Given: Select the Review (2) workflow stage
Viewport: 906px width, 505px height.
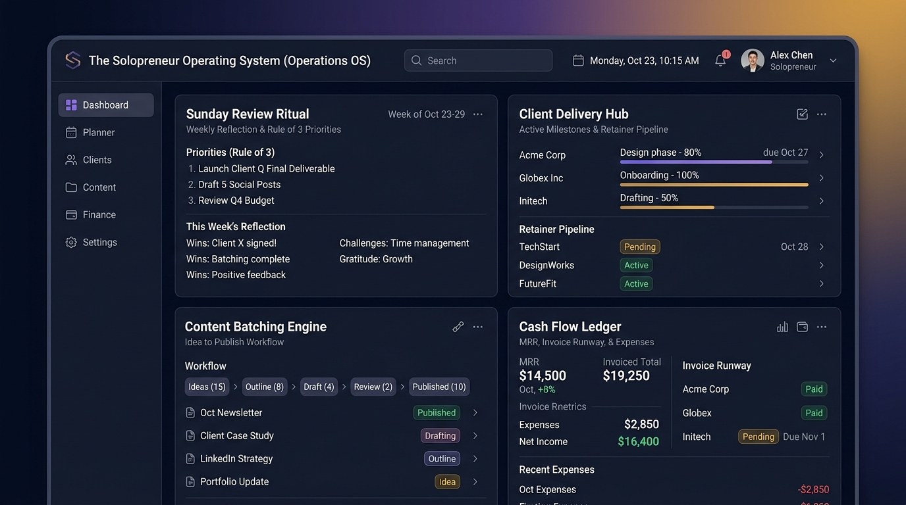Looking at the screenshot, I should click(373, 387).
